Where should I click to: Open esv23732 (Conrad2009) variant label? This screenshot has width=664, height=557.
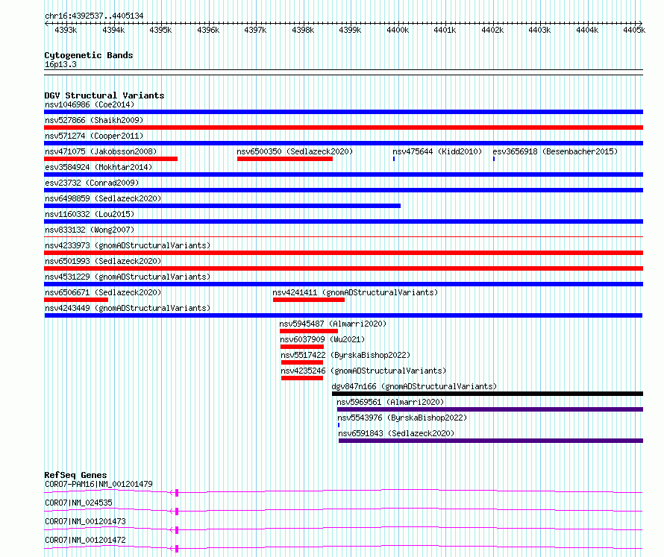click(92, 183)
